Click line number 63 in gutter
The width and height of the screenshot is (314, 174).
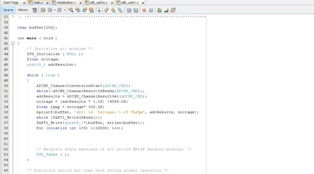tap(6, 155)
